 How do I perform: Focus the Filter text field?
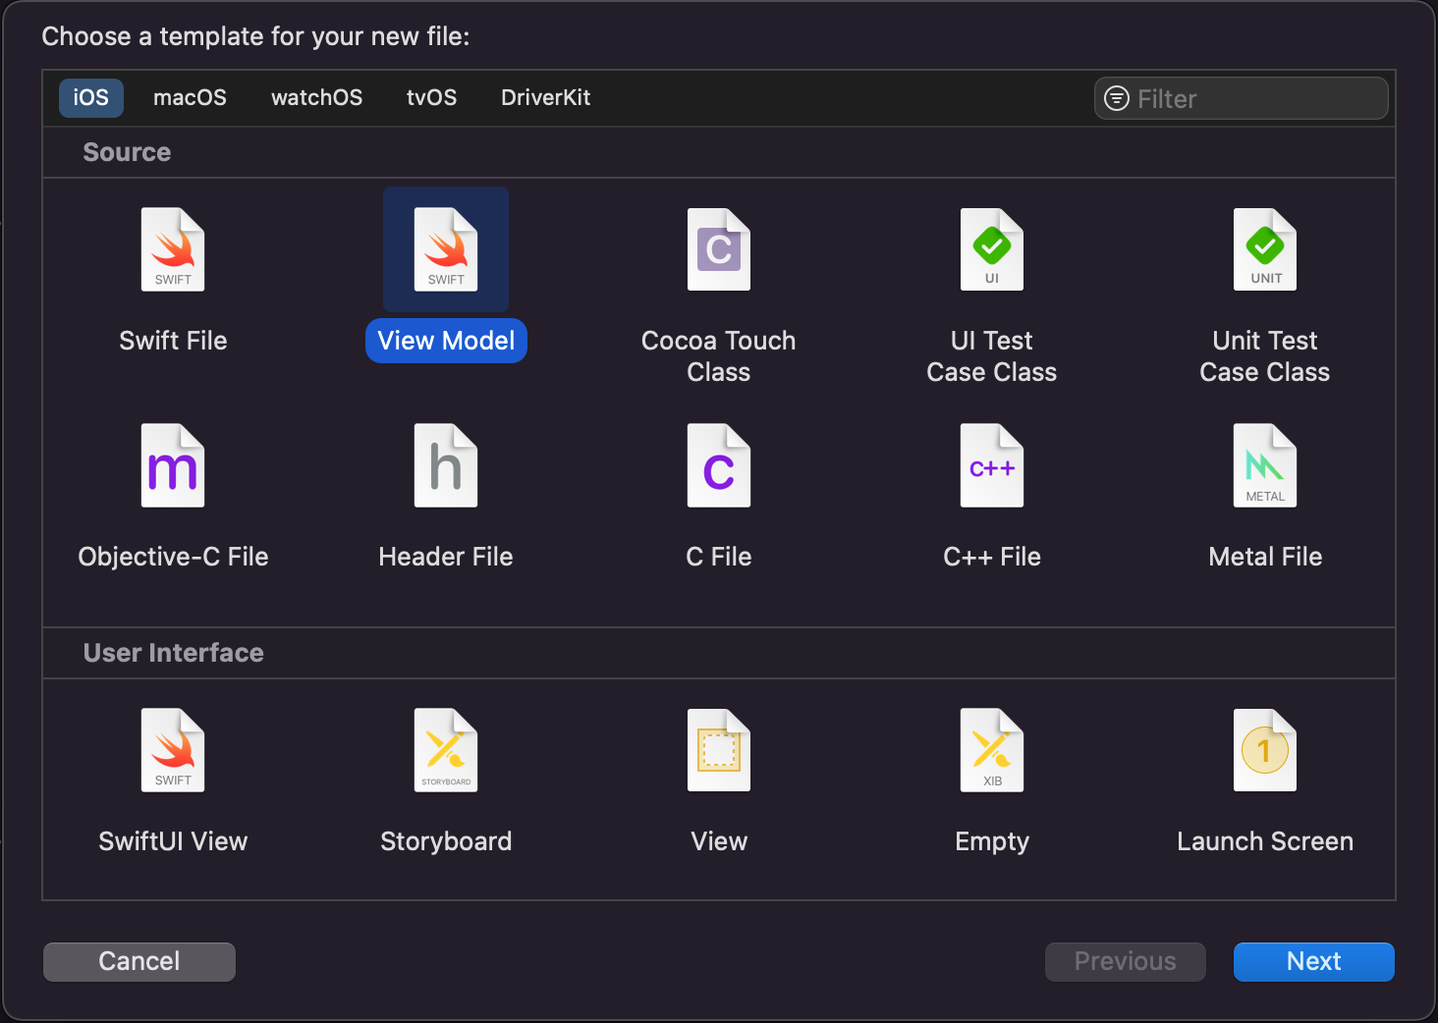1242,98
